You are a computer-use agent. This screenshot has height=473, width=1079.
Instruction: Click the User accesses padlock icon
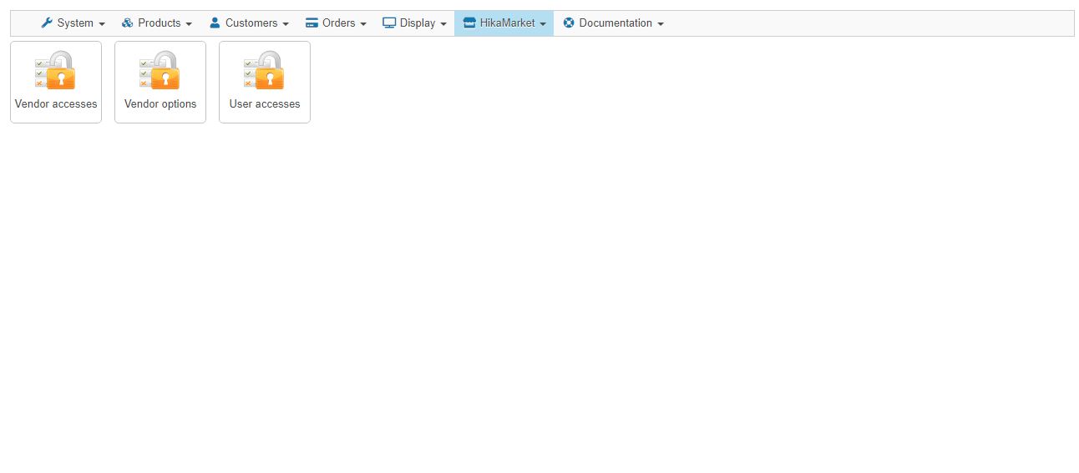pyautogui.click(x=264, y=70)
